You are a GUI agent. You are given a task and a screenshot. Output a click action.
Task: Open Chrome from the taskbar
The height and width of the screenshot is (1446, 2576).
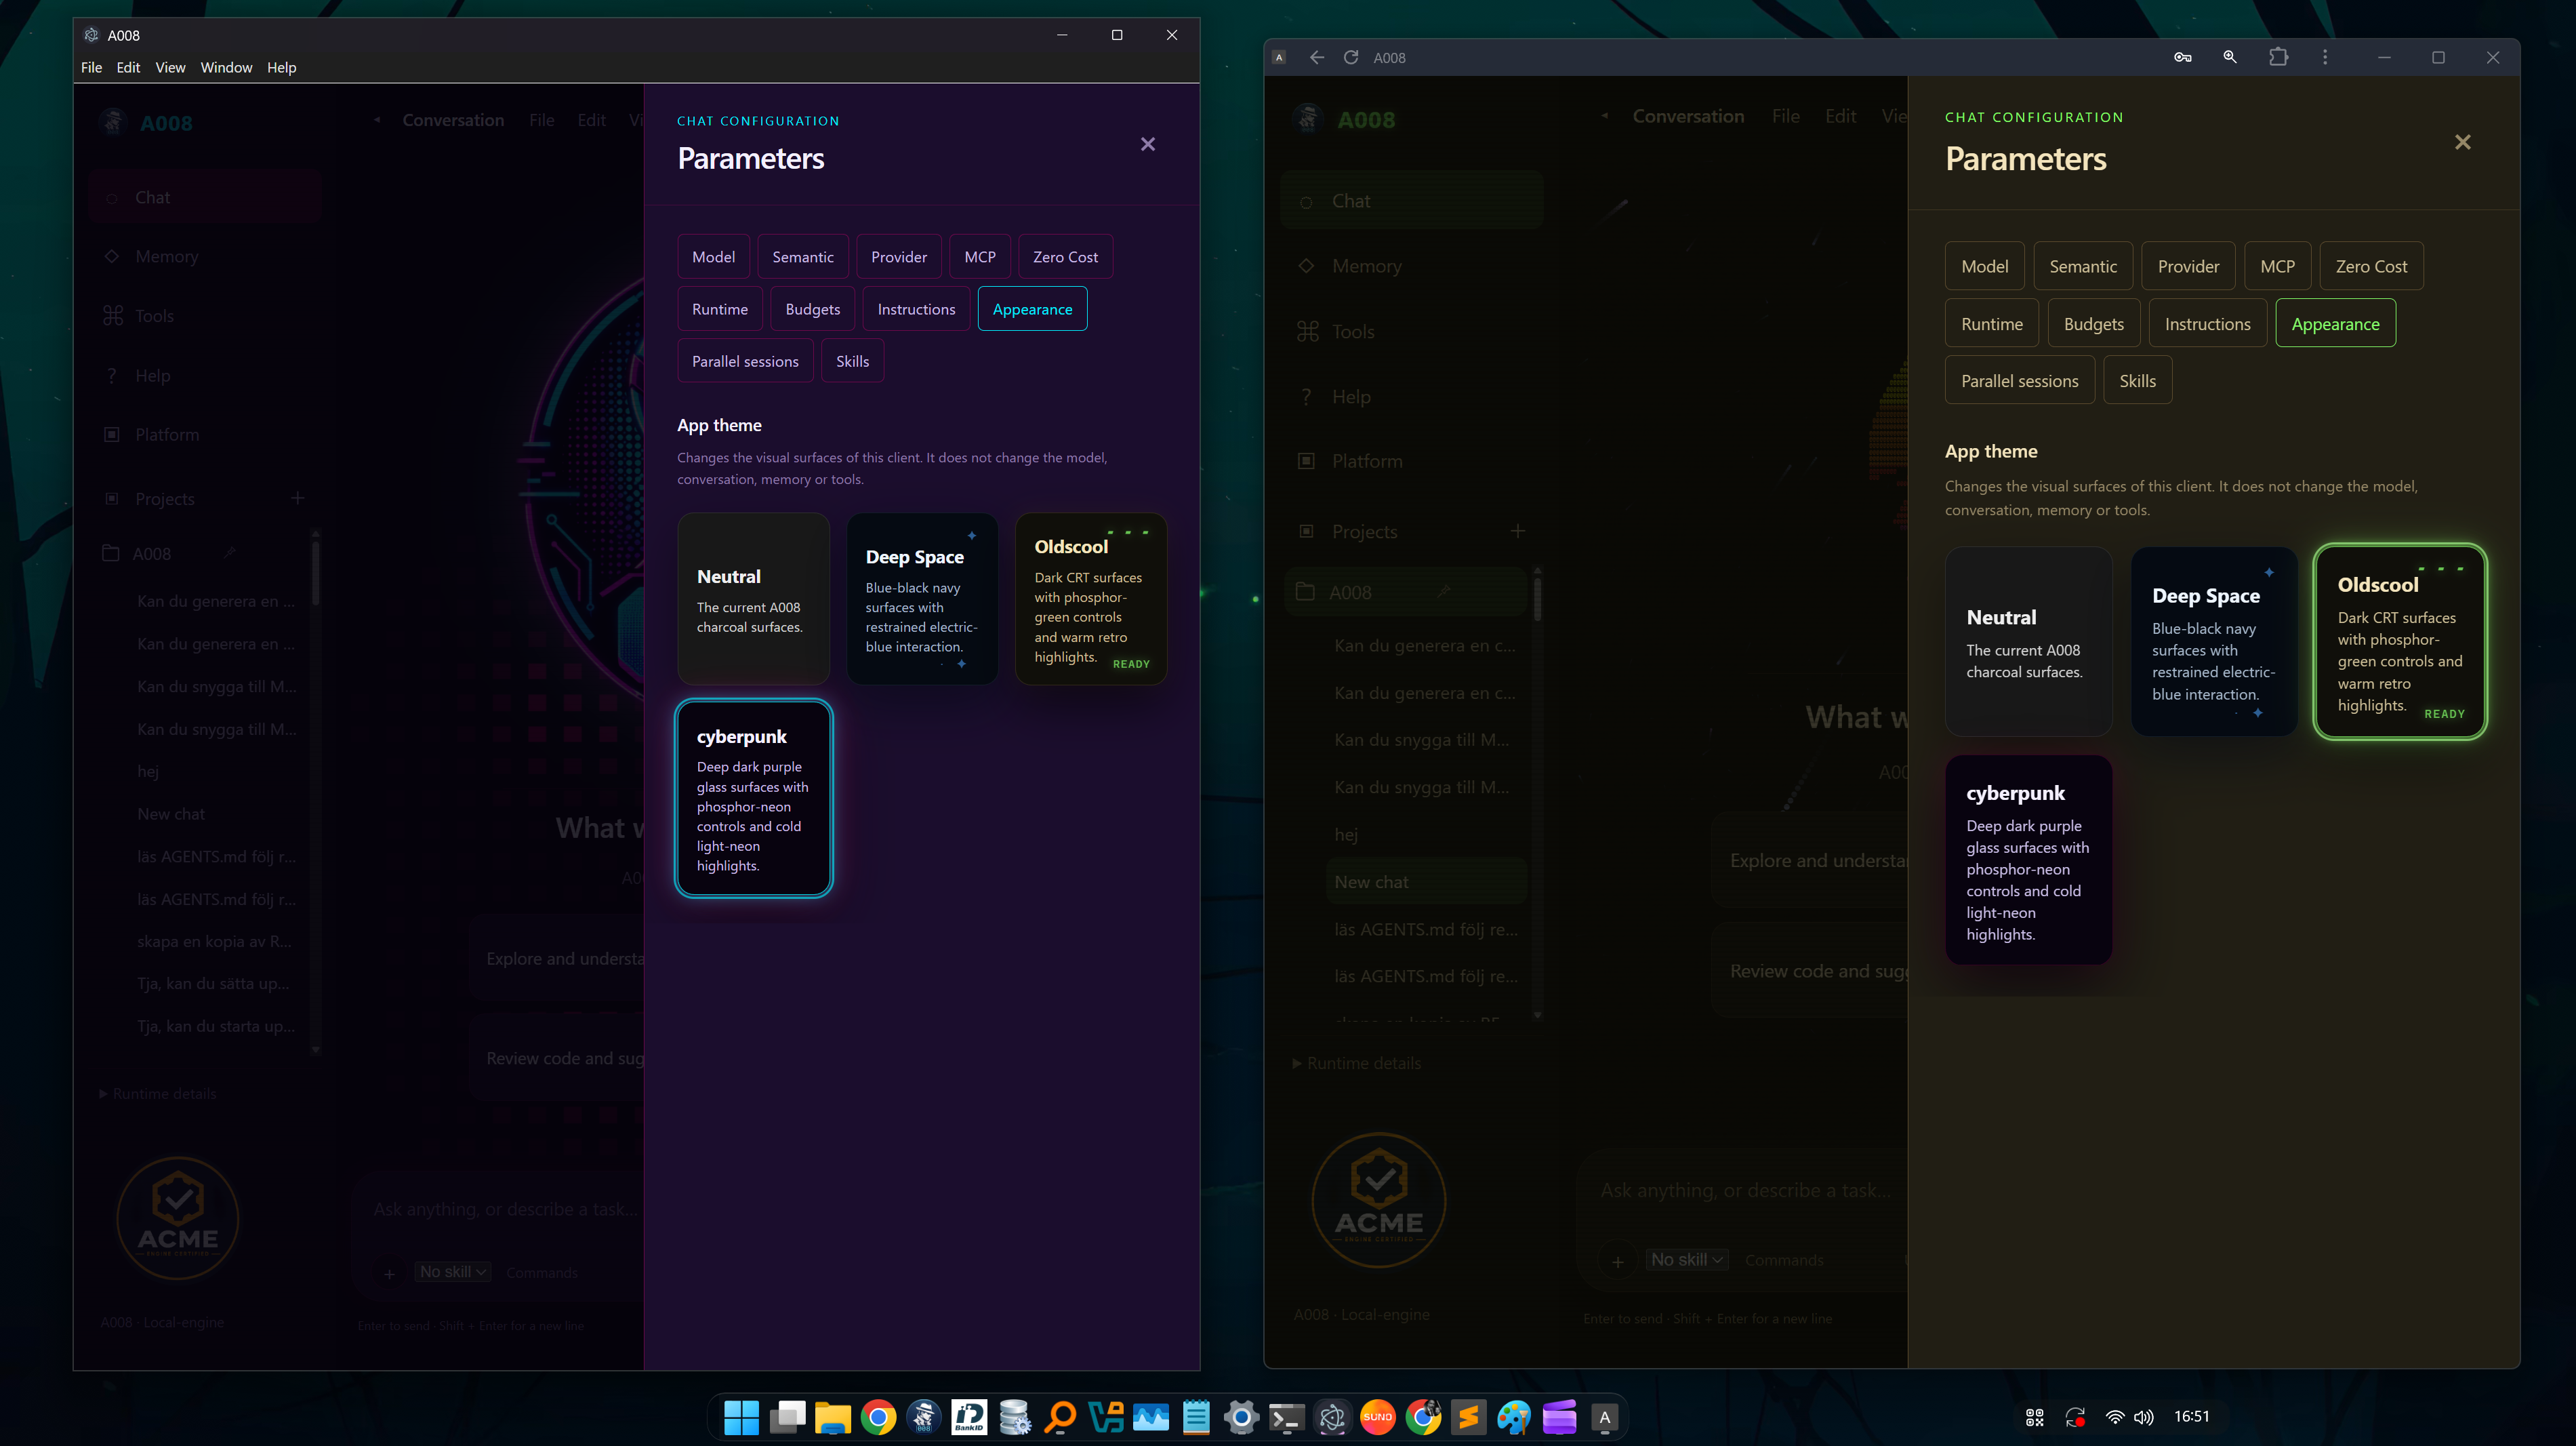[x=878, y=1416]
